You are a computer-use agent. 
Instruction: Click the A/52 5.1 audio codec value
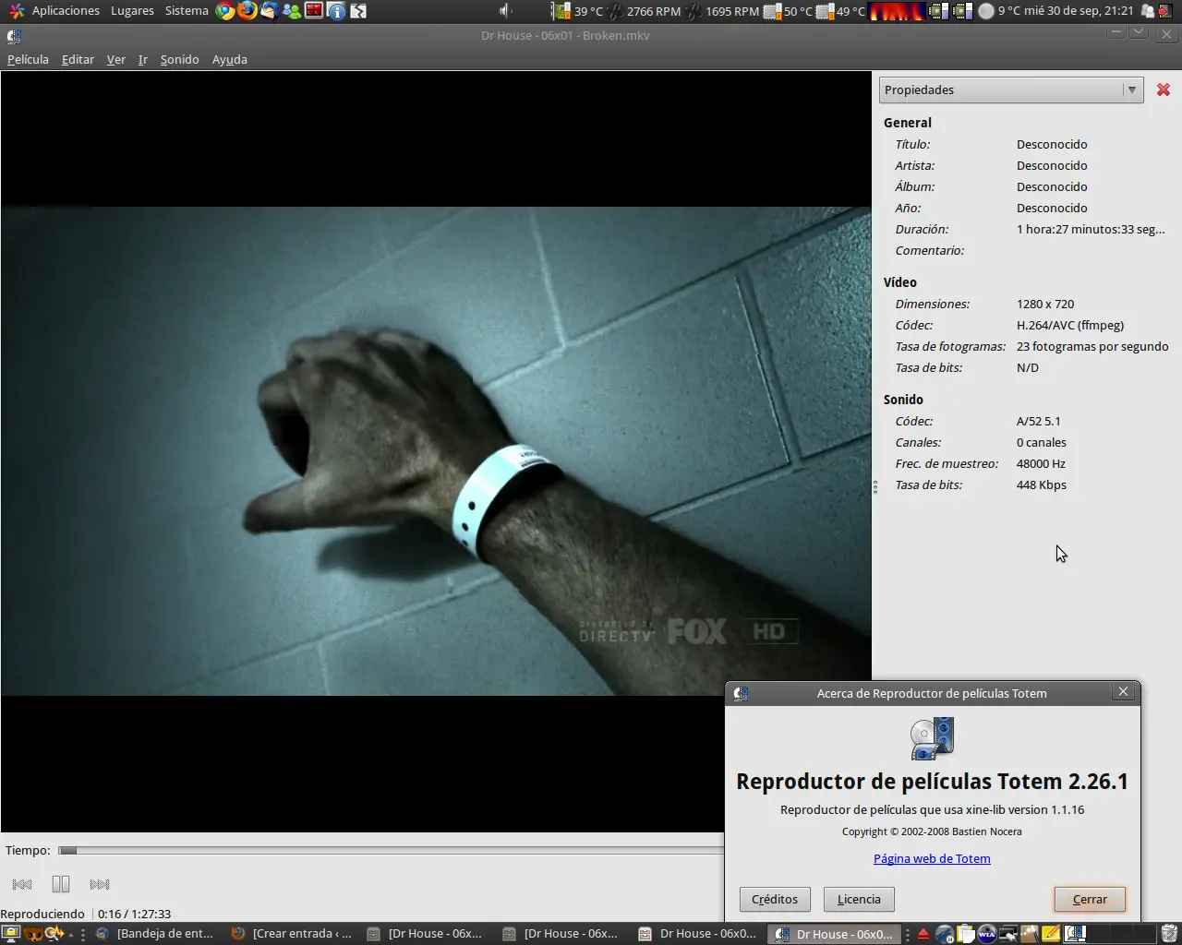tap(1039, 421)
